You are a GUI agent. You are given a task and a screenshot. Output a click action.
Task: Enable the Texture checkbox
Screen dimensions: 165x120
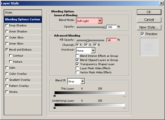(x=10, y=62)
